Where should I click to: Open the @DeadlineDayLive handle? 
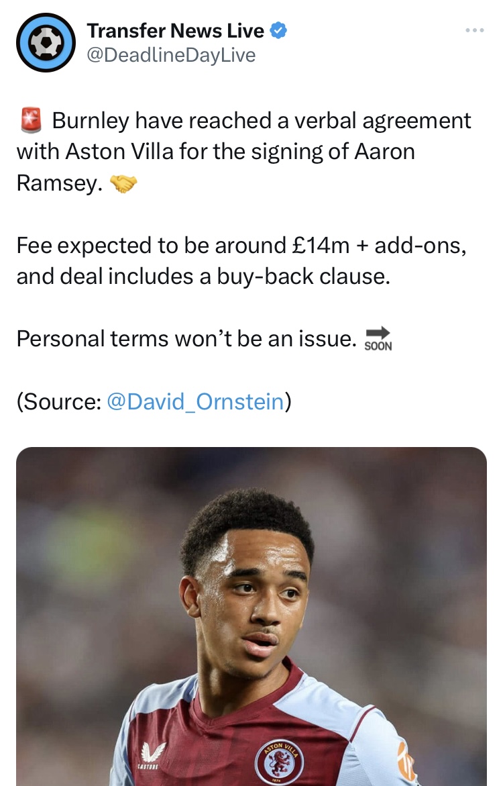coord(172,54)
